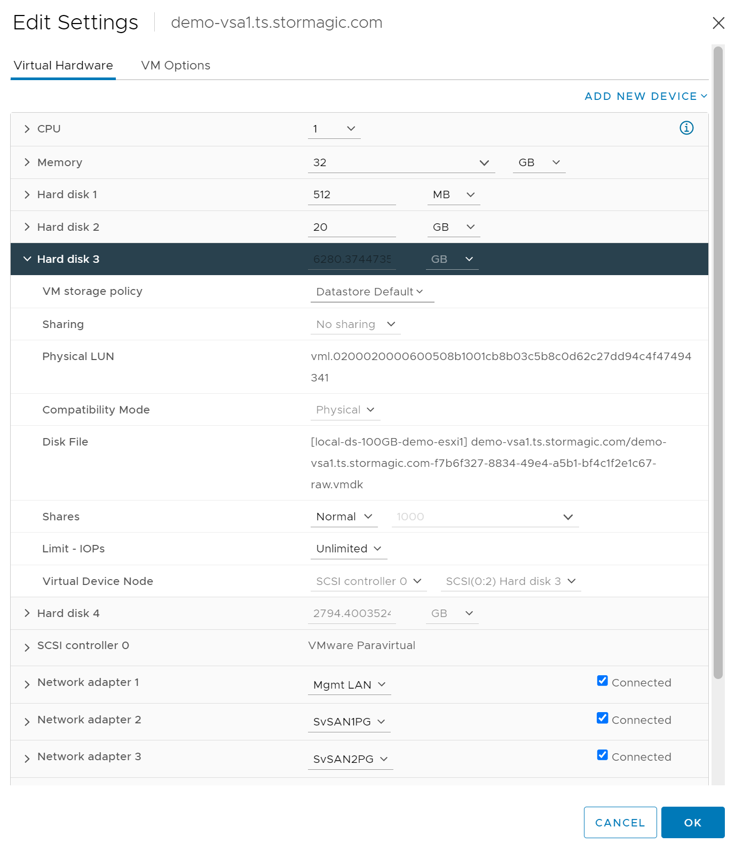Change the Memory unit GB dropdown

coord(539,162)
